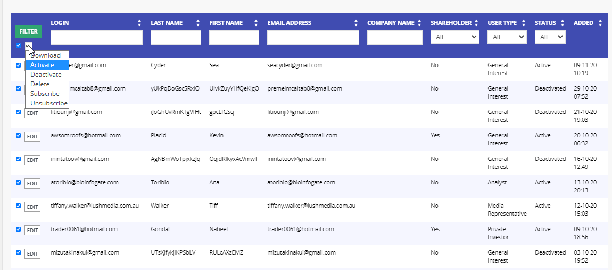Image resolution: width=612 pixels, height=270 pixels.
Task: Uncheck the atoribio@bioinfogate.com row checkbox
Action: pos(18,183)
